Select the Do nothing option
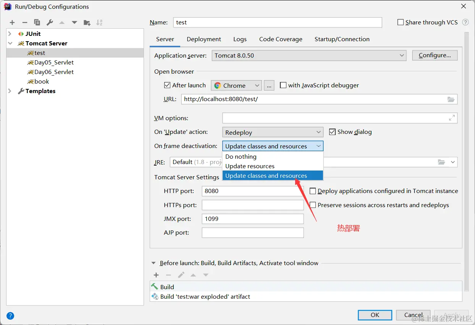 click(x=273, y=157)
